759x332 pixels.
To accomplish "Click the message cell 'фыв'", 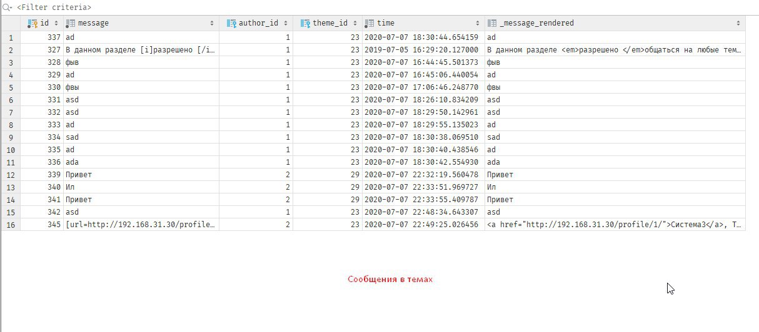I will pos(141,62).
